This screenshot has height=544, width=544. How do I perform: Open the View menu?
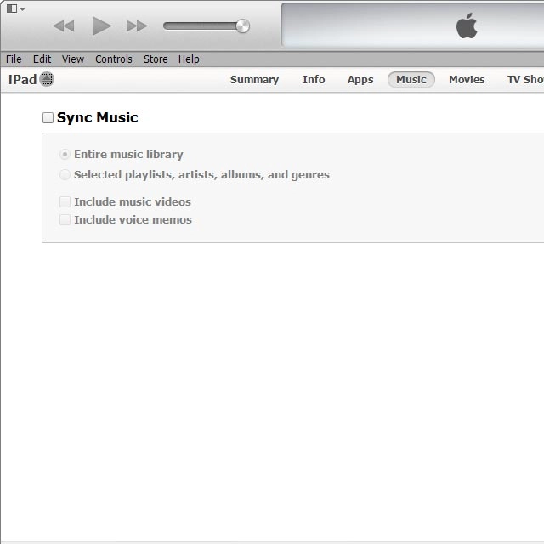tap(73, 59)
